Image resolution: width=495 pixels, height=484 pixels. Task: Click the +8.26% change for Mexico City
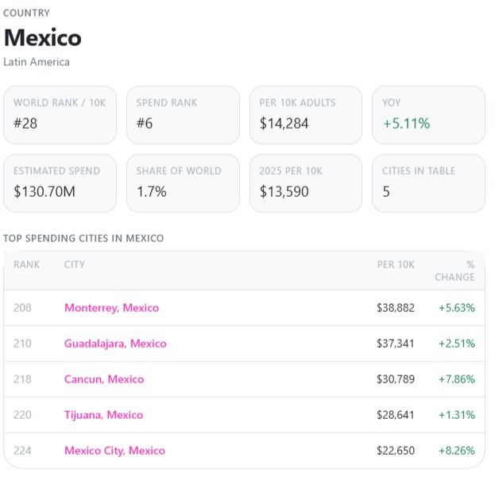(x=457, y=451)
